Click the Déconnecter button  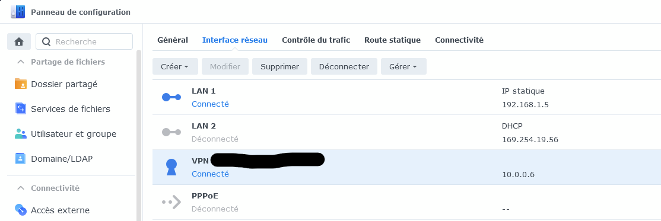click(x=344, y=66)
